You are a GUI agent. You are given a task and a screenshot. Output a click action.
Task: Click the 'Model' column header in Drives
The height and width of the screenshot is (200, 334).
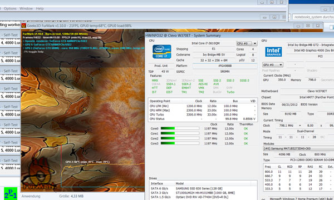213,183
